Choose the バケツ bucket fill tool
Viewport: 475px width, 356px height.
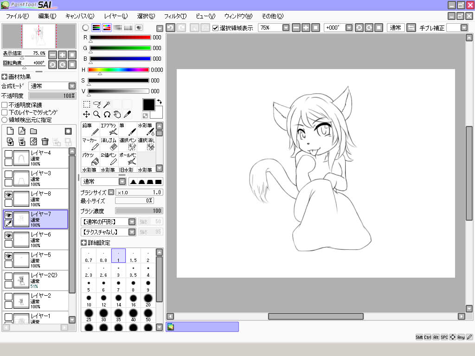pyautogui.click(x=90, y=159)
